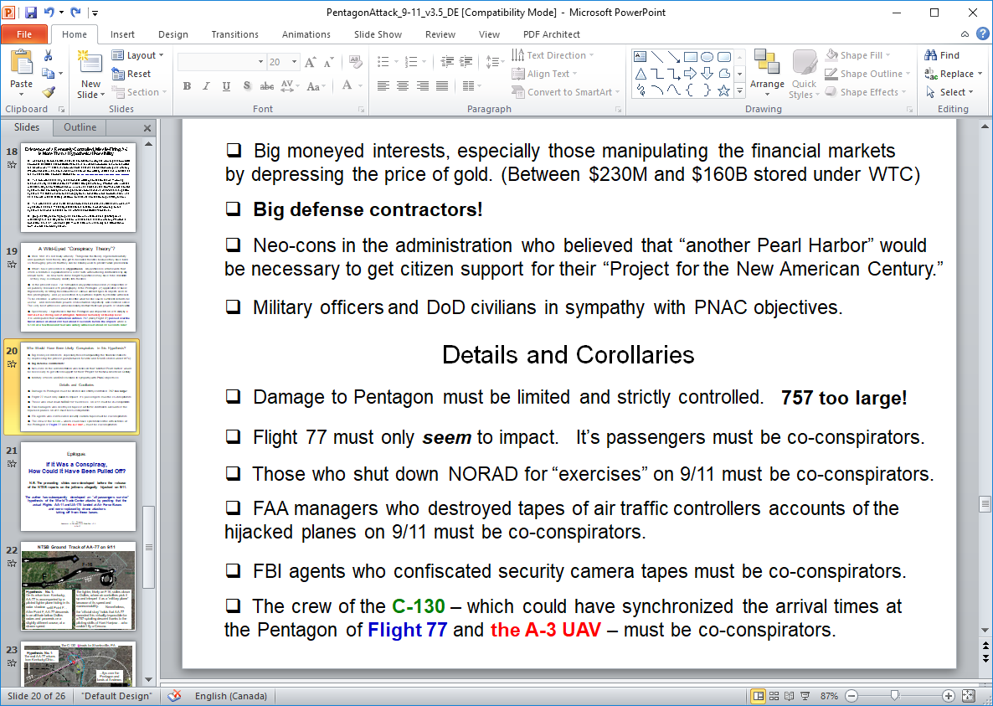Screen dimensions: 993x706
Task: Select the Oval shape in gallery
Action: (x=707, y=57)
